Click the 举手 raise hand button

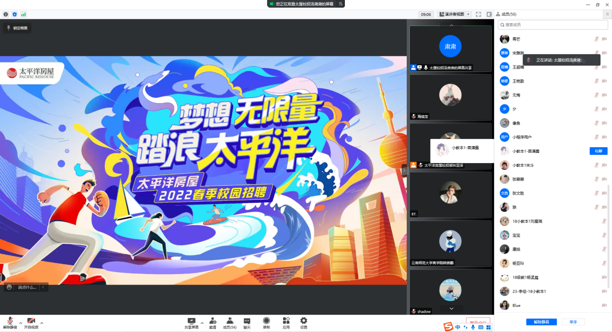pos(573,322)
